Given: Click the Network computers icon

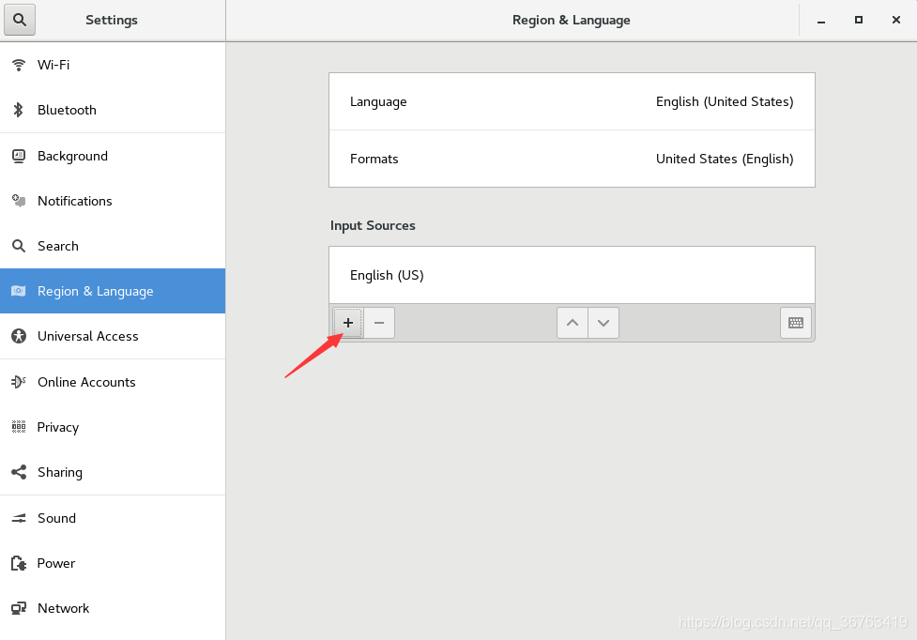Looking at the screenshot, I should click(19, 608).
